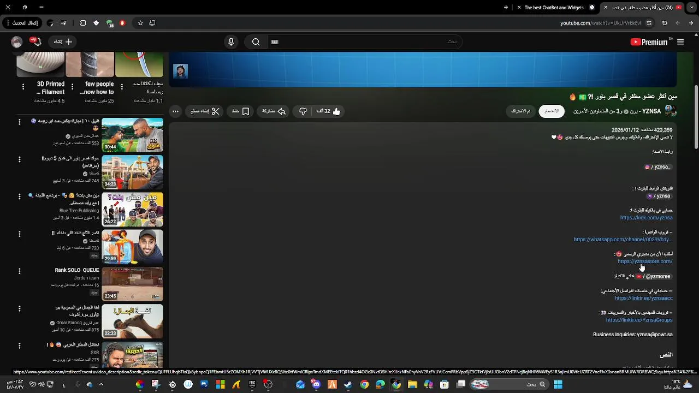Play the Blue Tree Publishing video lasting 26:22
Viewport: 699px width, 393px height.
click(x=133, y=209)
